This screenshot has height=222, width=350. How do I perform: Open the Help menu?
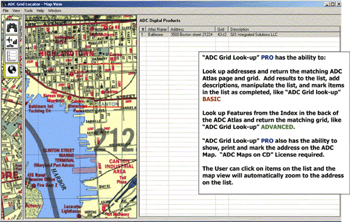click(40, 11)
